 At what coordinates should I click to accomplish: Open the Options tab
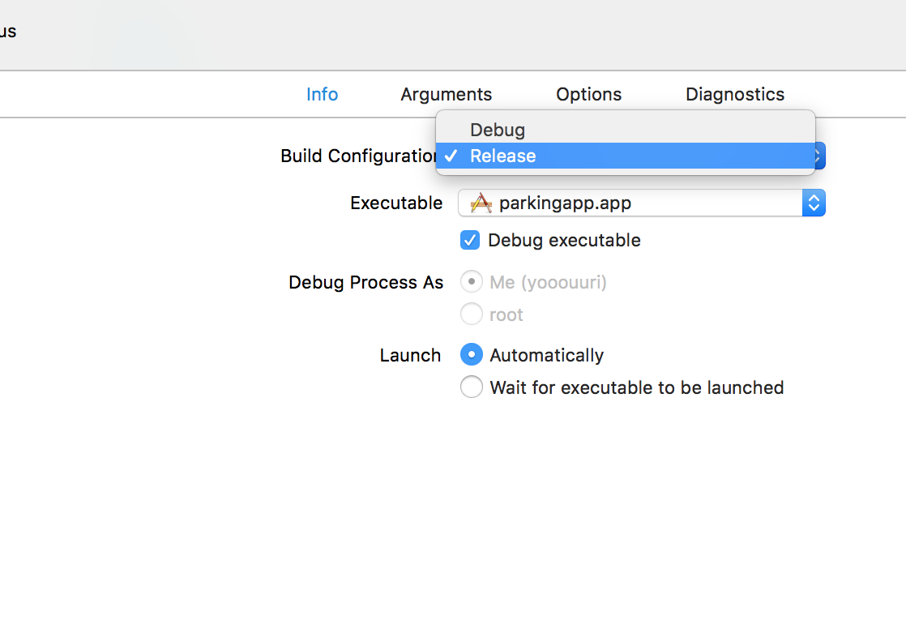[x=588, y=94]
